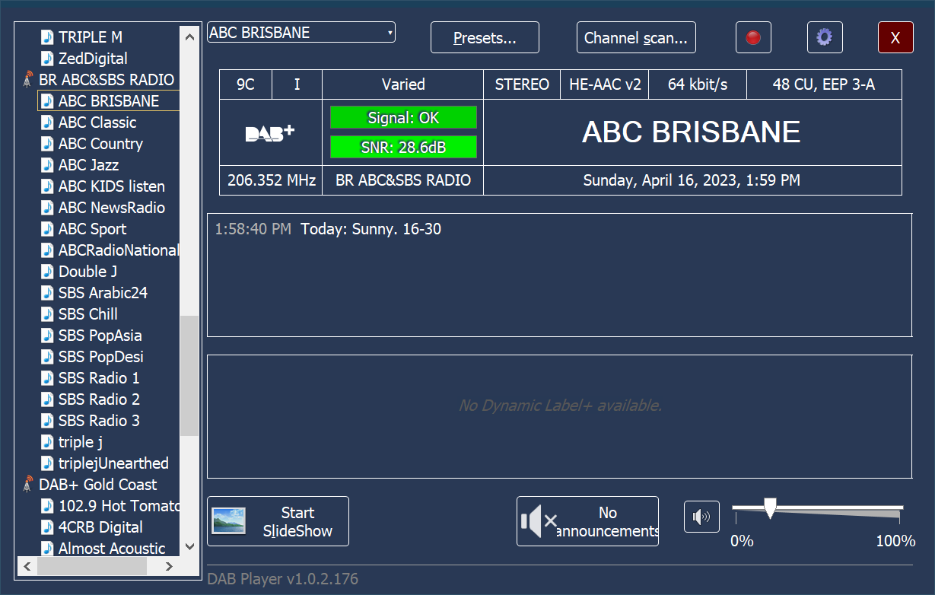The image size is (935, 595).
Task: Click the Varied programme type cell
Action: point(403,84)
